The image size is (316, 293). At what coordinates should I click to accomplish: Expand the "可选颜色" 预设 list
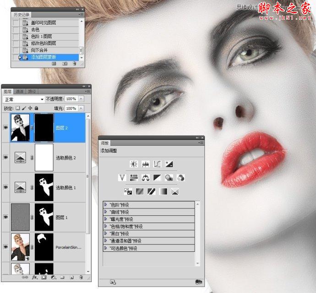[x=106, y=248]
